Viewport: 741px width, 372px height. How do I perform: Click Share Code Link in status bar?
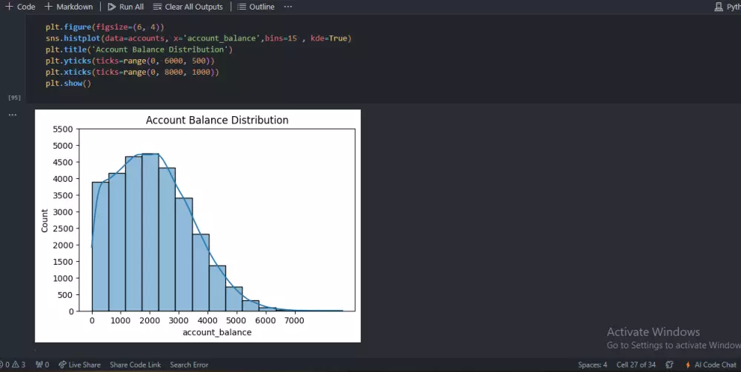(x=135, y=365)
